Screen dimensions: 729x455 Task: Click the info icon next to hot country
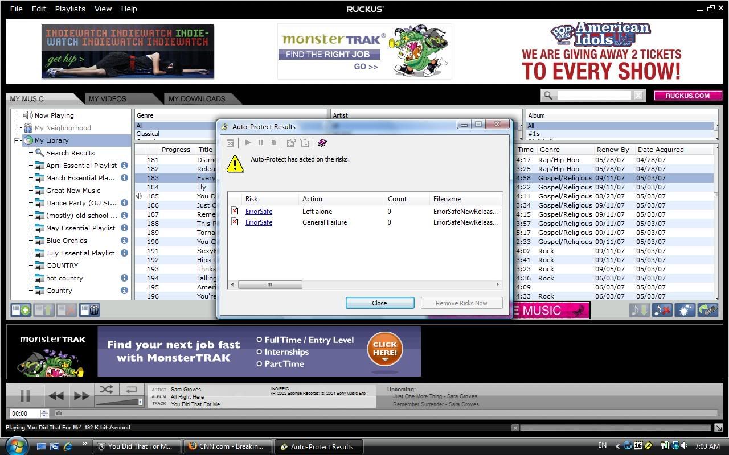(x=124, y=278)
